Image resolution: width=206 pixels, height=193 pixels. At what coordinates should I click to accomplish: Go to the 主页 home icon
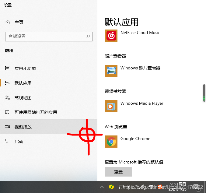[8, 22]
